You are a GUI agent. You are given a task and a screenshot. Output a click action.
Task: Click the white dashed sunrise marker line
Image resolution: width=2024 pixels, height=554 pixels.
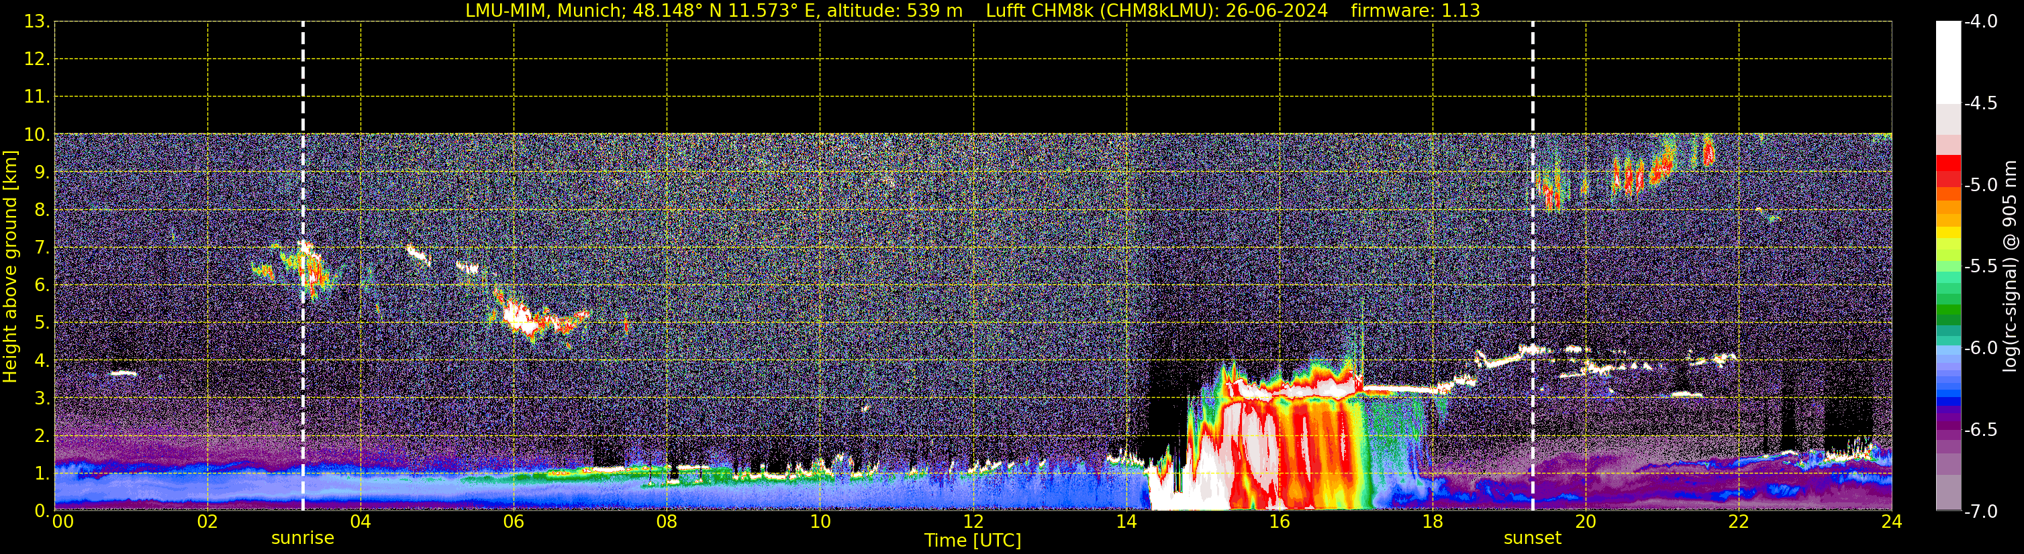[303, 267]
